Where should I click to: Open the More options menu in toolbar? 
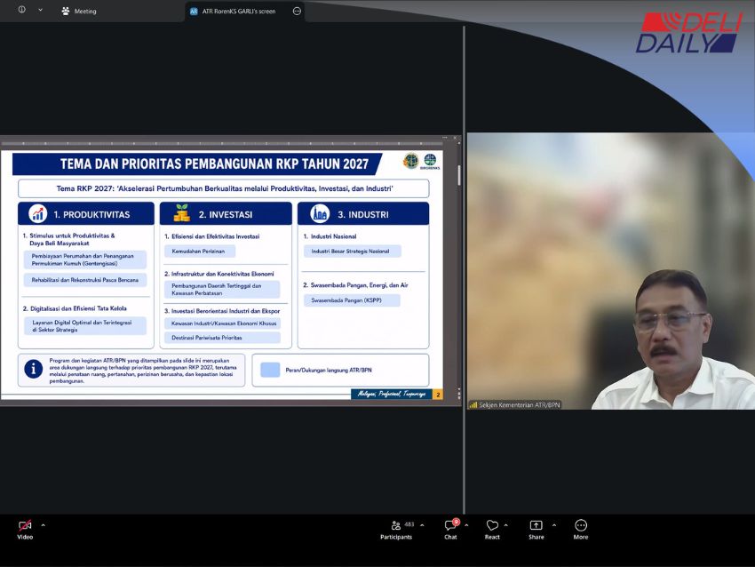[x=581, y=530]
